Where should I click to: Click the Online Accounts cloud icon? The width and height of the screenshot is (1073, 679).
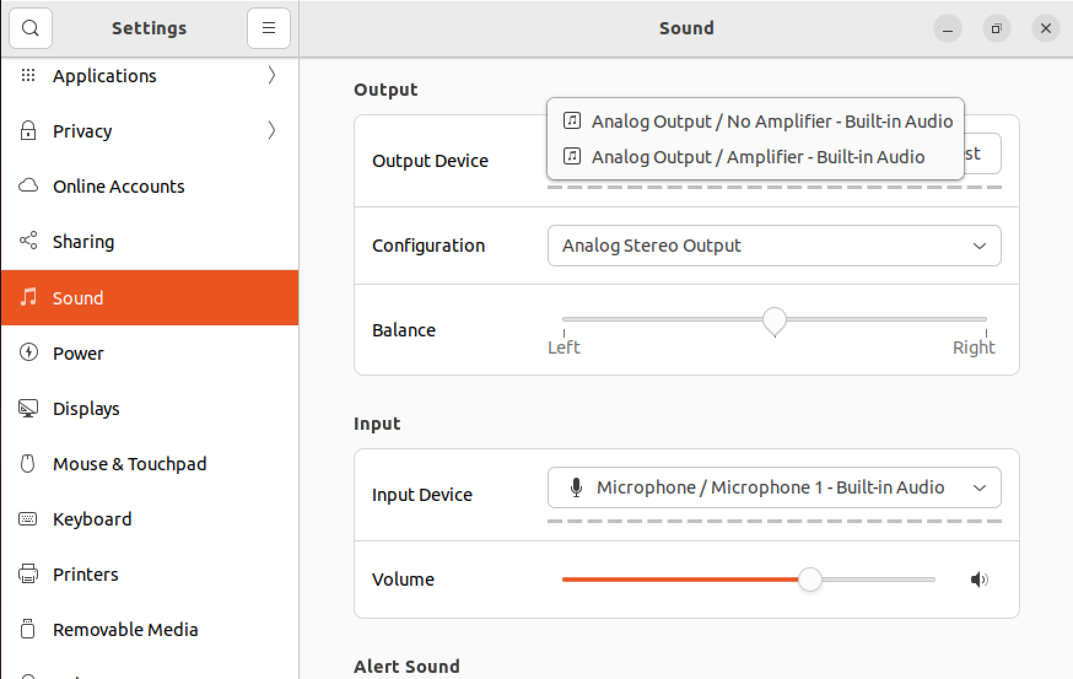click(x=28, y=186)
